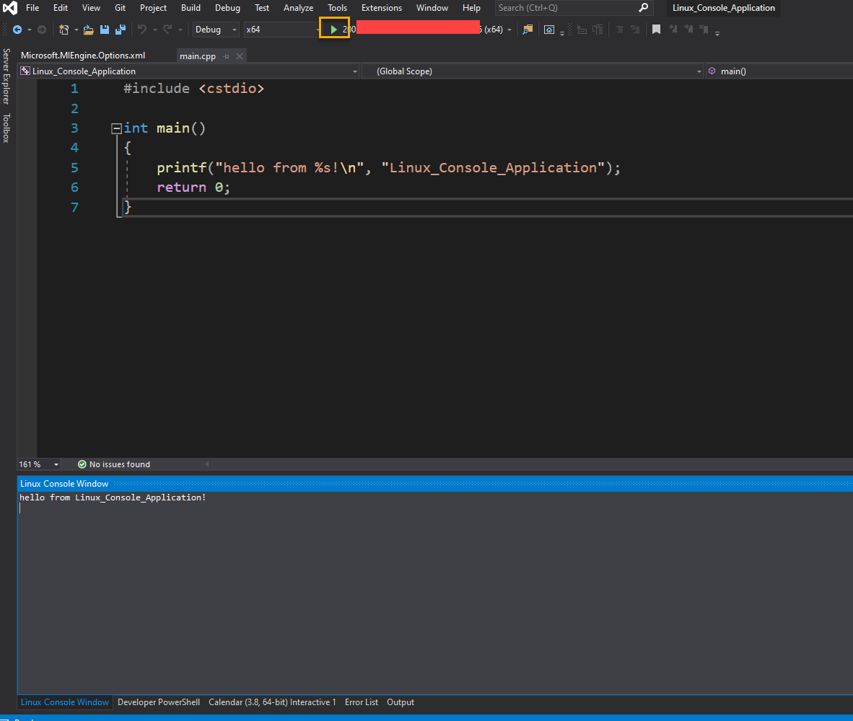Click the Undo arrow icon
Viewport: 853px width, 721px height.
[x=142, y=30]
